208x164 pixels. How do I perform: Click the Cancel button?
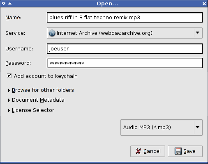coord(148,151)
